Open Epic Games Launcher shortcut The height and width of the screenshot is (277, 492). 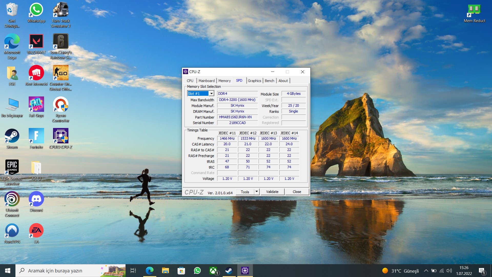click(x=12, y=173)
